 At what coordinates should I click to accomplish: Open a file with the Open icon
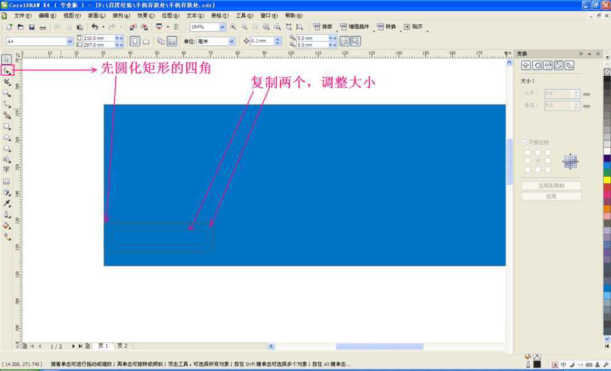click(20, 27)
